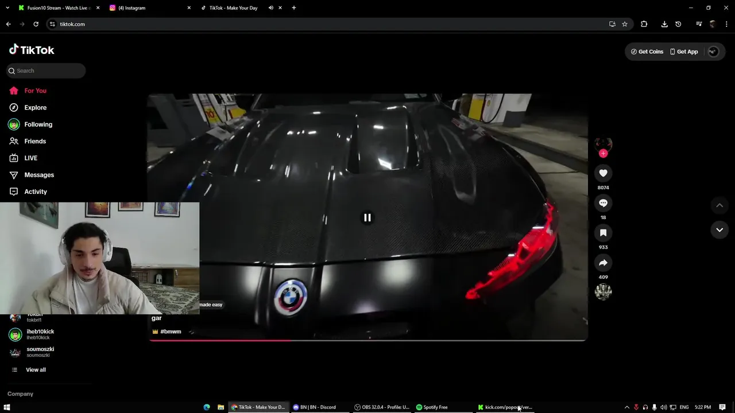Screen dimensions: 735x413
Task: Close the Fusion10 Stream tab
Action: 98,8
